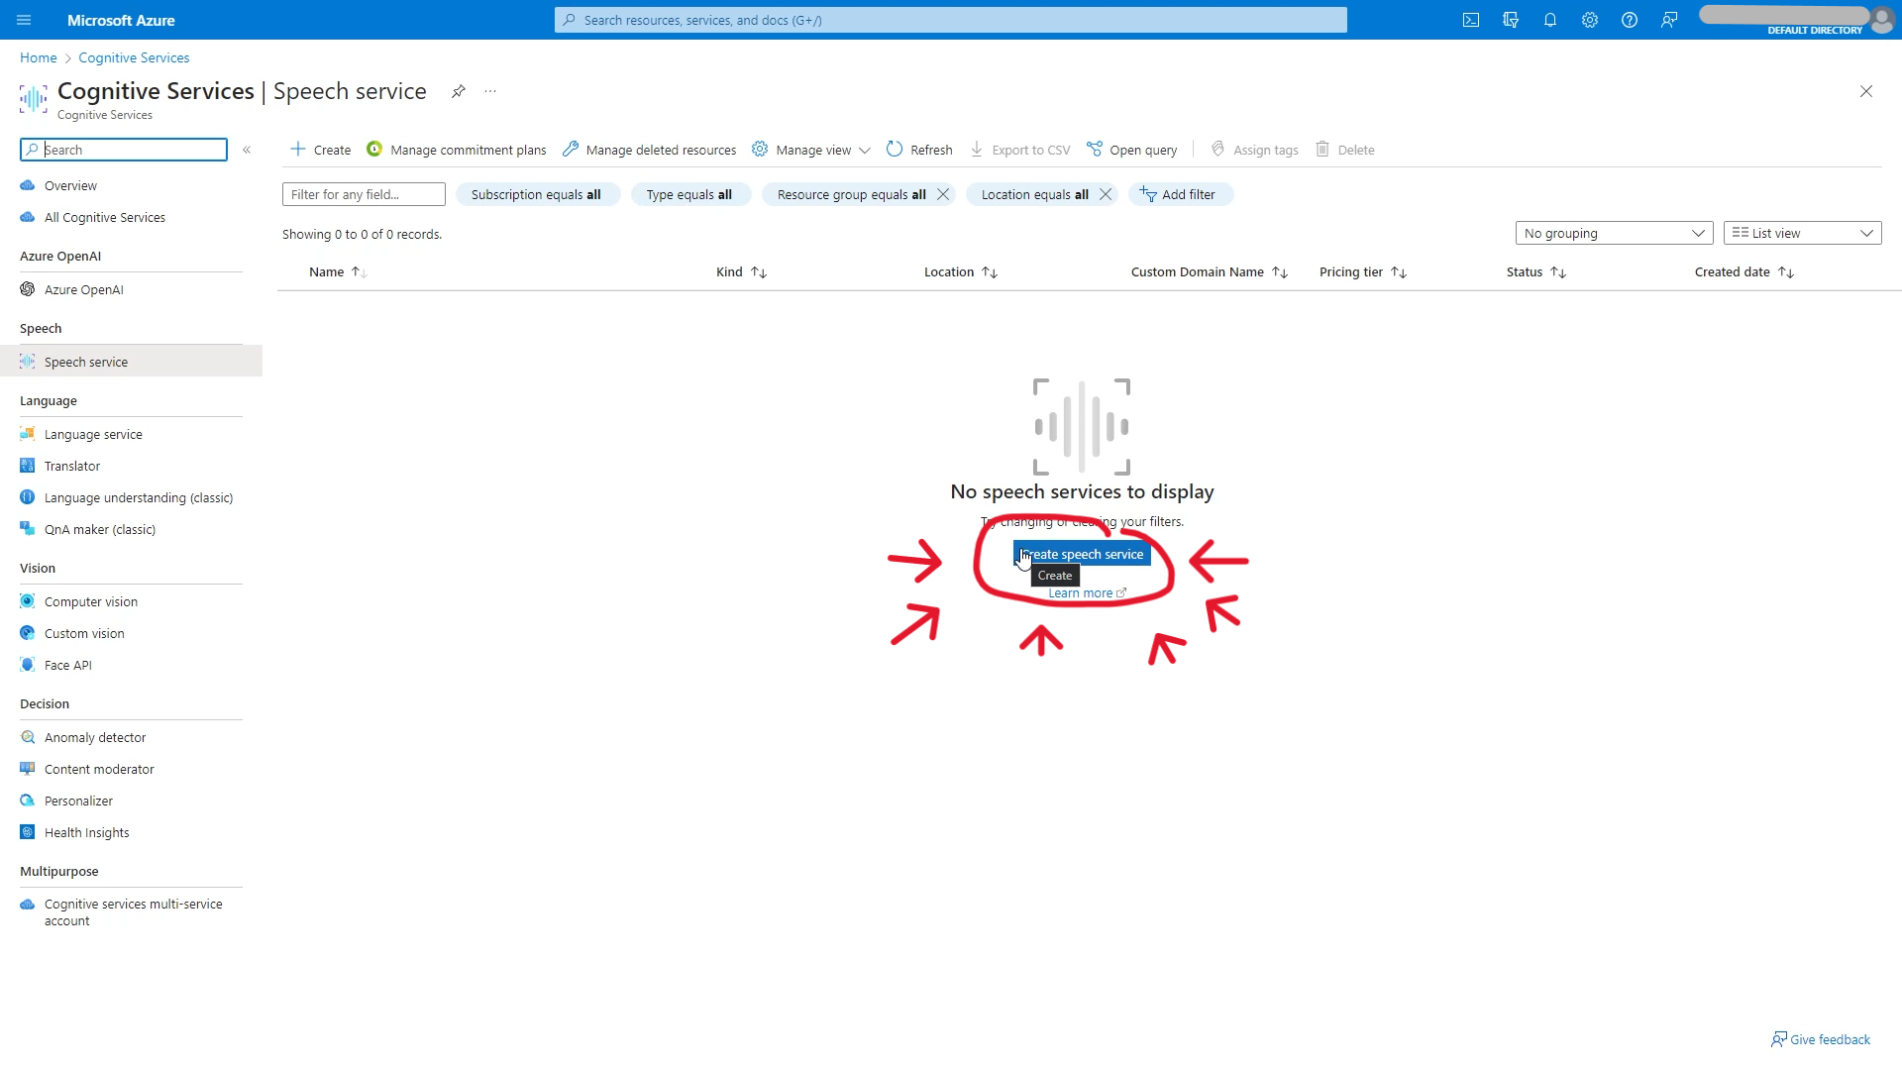Screen dimensions: 1902x1070
Task: Click the Filter for any field box
Action: click(x=364, y=194)
